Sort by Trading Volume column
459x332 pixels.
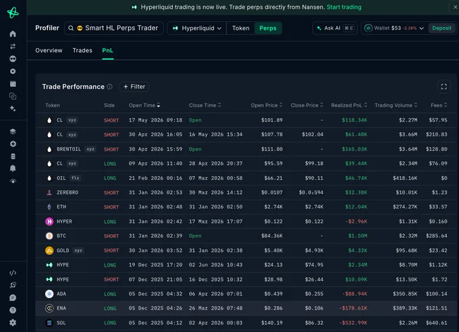click(396, 105)
